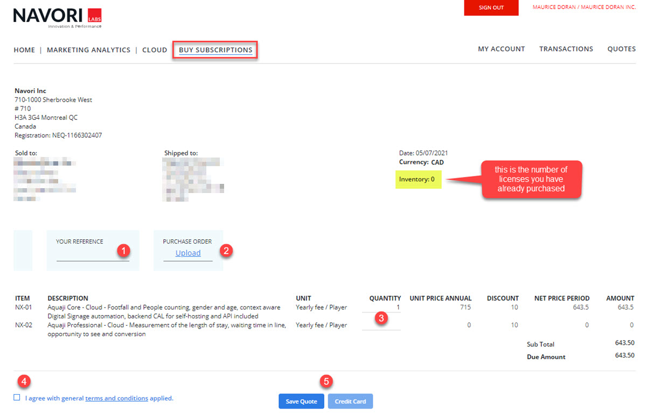Click the Sold to: label
Screen dimensions: 647x414
tap(26, 153)
